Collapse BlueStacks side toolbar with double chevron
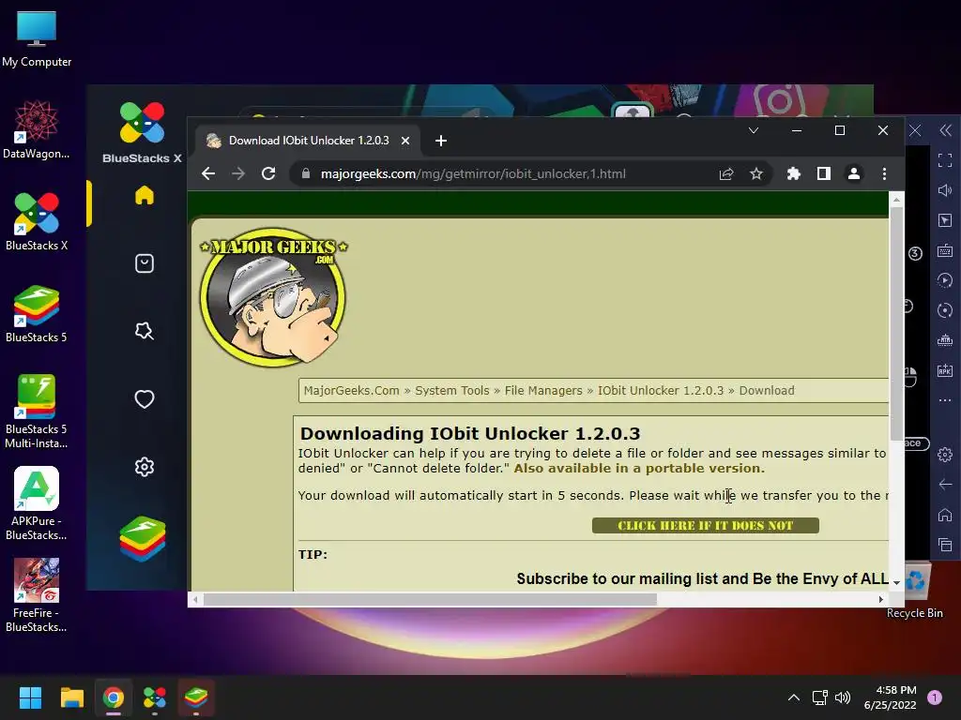The image size is (961, 720). pos(945,130)
